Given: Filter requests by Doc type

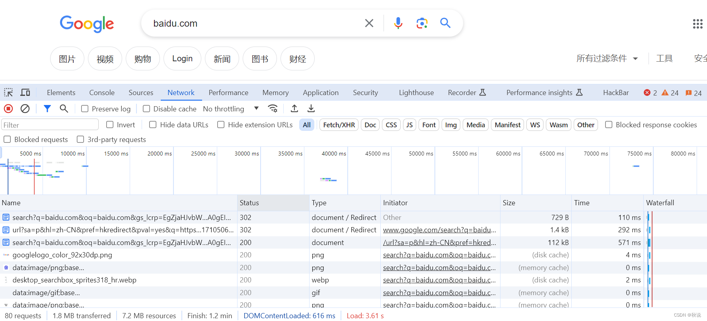Looking at the screenshot, I should [x=370, y=125].
